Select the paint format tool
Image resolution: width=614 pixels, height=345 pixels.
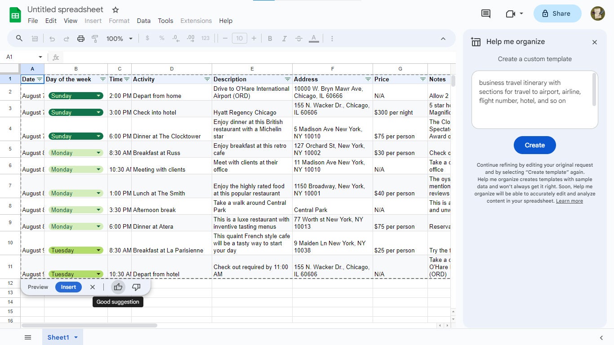[x=95, y=39]
